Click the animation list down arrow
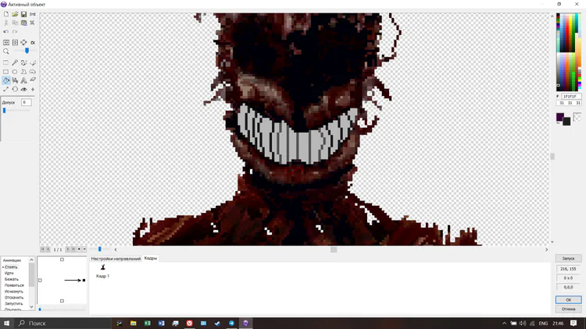The width and height of the screenshot is (586, 329). click(x=31, y=307)
